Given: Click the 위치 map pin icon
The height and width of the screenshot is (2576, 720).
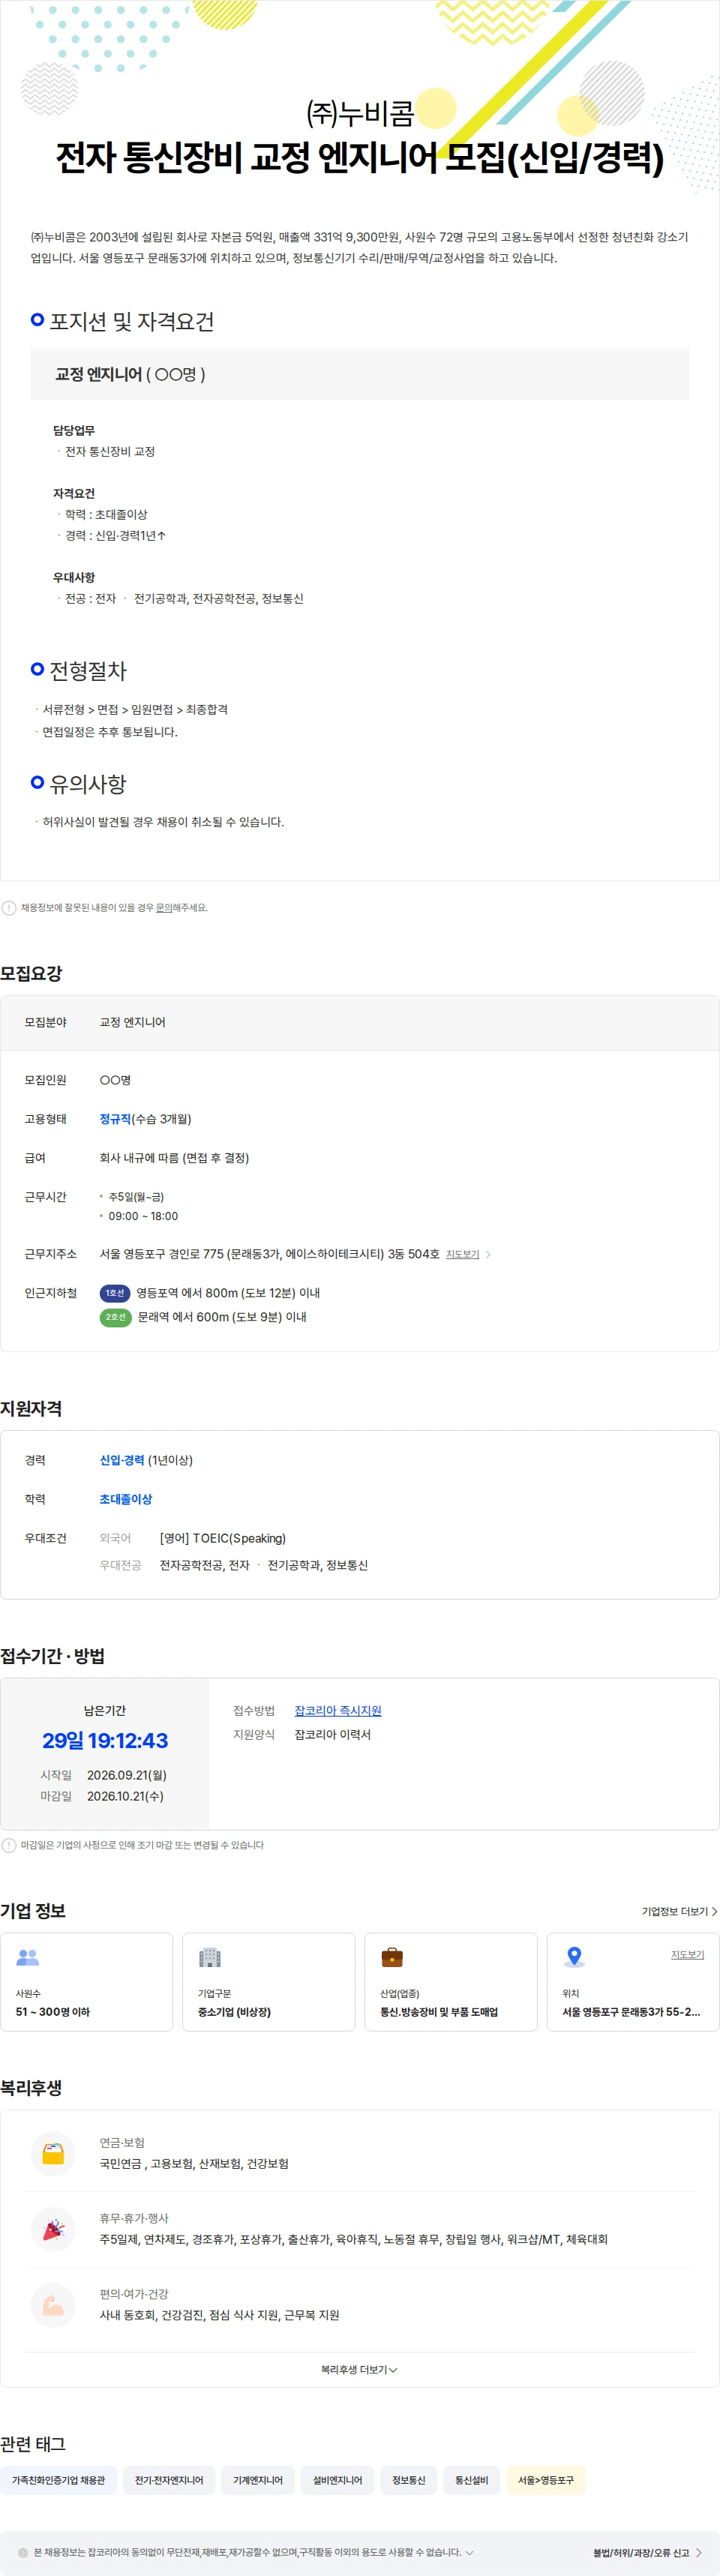Looking at the screenshot, I should 574,1957.
